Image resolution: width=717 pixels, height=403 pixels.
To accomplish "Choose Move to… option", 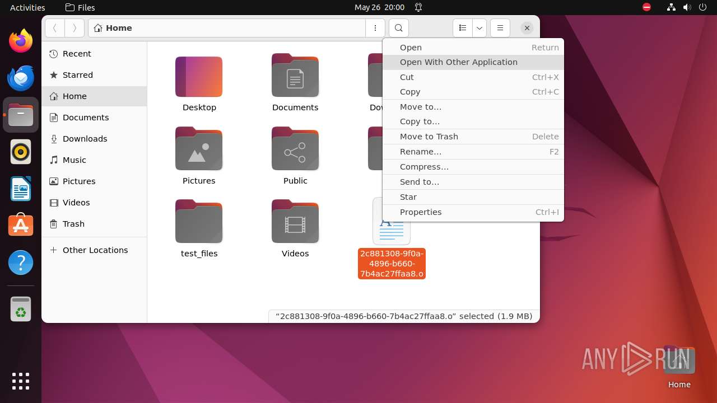I will click(x=473, y=107).
